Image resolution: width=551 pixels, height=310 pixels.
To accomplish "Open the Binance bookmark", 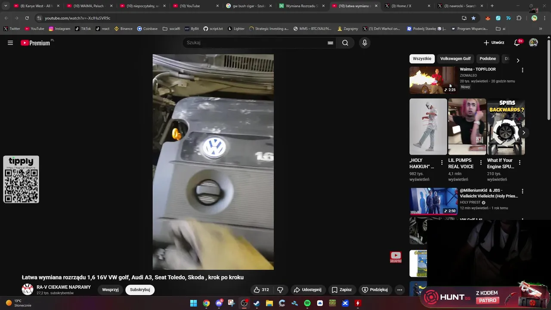I will pos(123,29).
